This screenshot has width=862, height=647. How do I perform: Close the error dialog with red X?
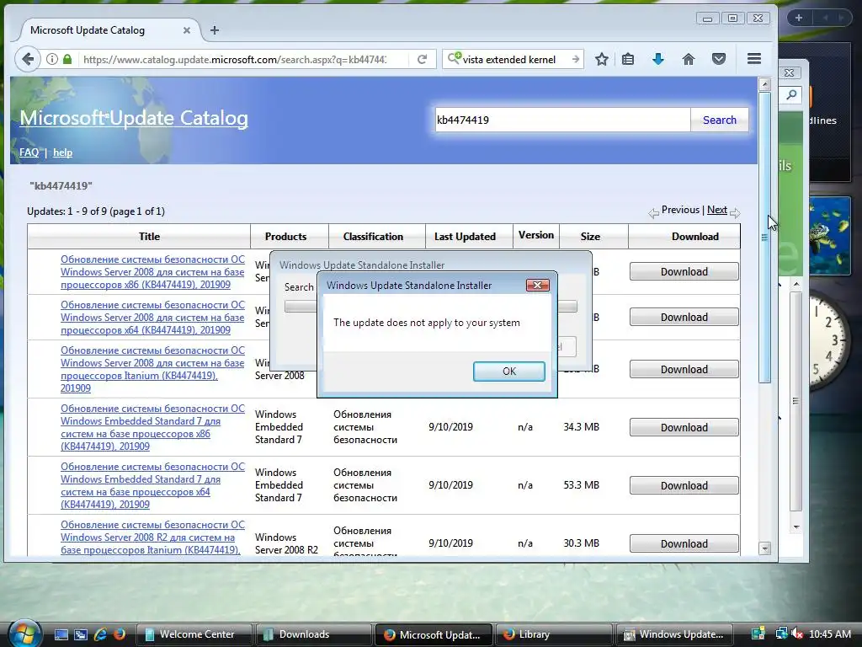click(x=538, y=285)
